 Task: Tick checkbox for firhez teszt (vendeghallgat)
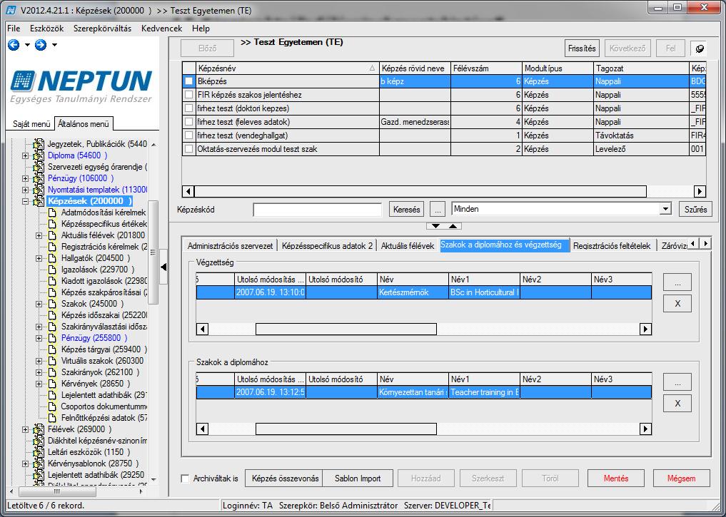[189, 135]
